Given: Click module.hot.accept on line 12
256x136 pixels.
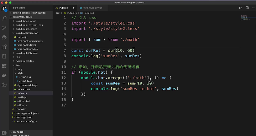Looking at the screenshot, I should [101, 78].
